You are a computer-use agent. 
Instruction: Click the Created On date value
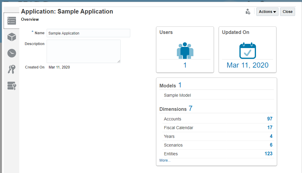pos(59,67)
